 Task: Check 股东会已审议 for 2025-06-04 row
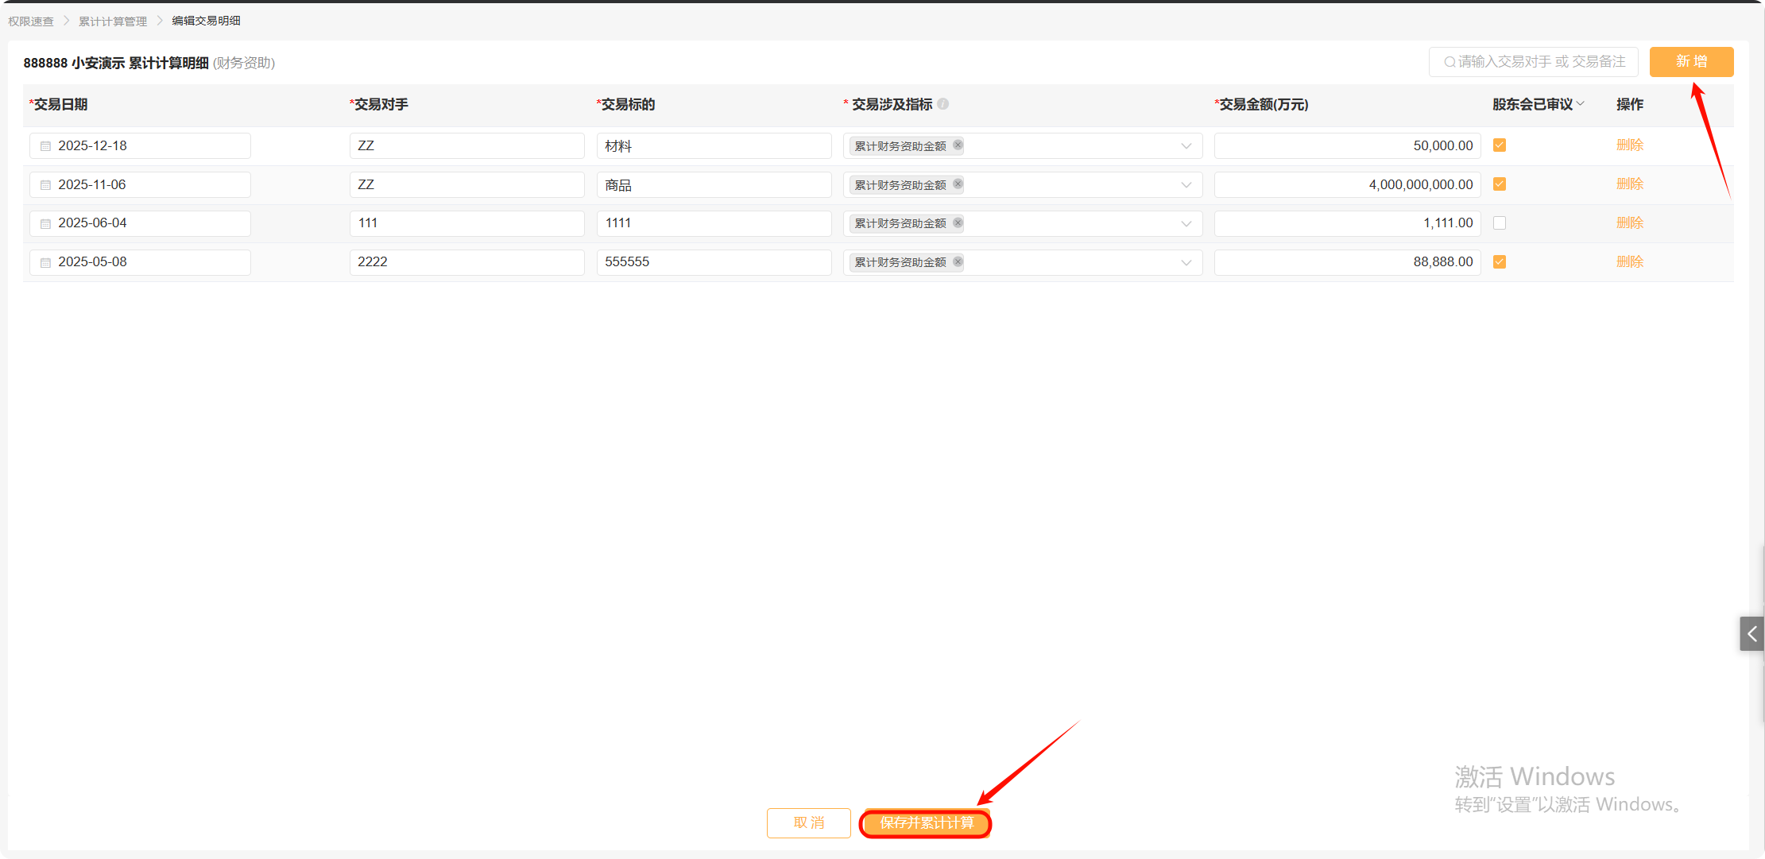[x=1500, y=223]
